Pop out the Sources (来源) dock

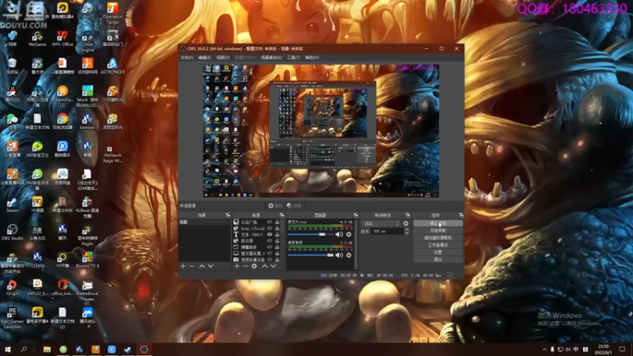coord(282,215)
